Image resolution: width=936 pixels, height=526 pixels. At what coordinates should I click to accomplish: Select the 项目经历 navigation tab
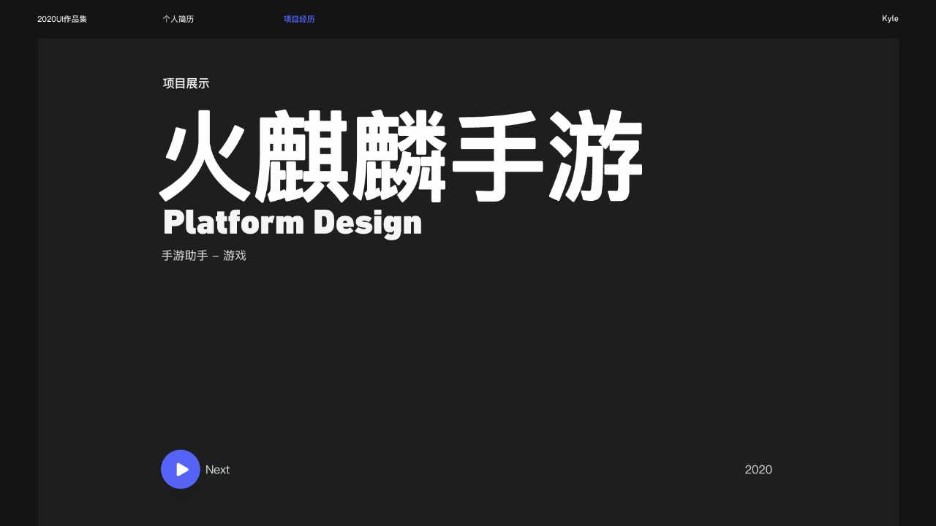[299, 19]
